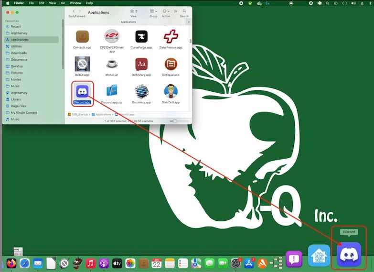Click the Finder Search magnifier
Image resolution: width=374 pixels, height=272 pixels.
click(x=184, y=11)
